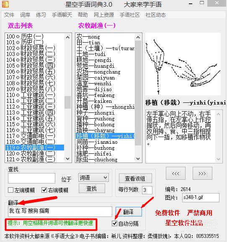Select category 121 农牧副渔(三)
The image size is (227, 242).
click(x=35, y=159)
